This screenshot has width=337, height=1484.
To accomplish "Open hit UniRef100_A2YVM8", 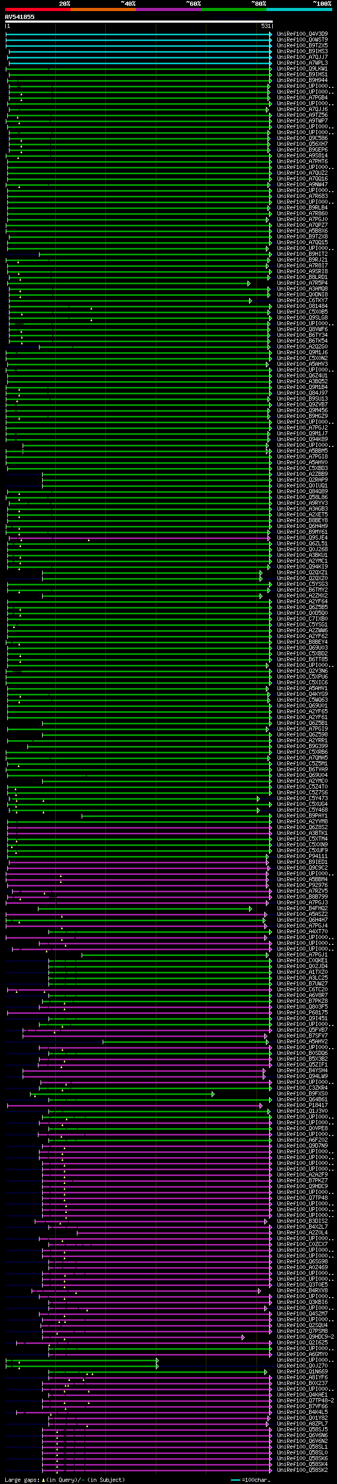I will pyautogui.click(x=302, y=822).
